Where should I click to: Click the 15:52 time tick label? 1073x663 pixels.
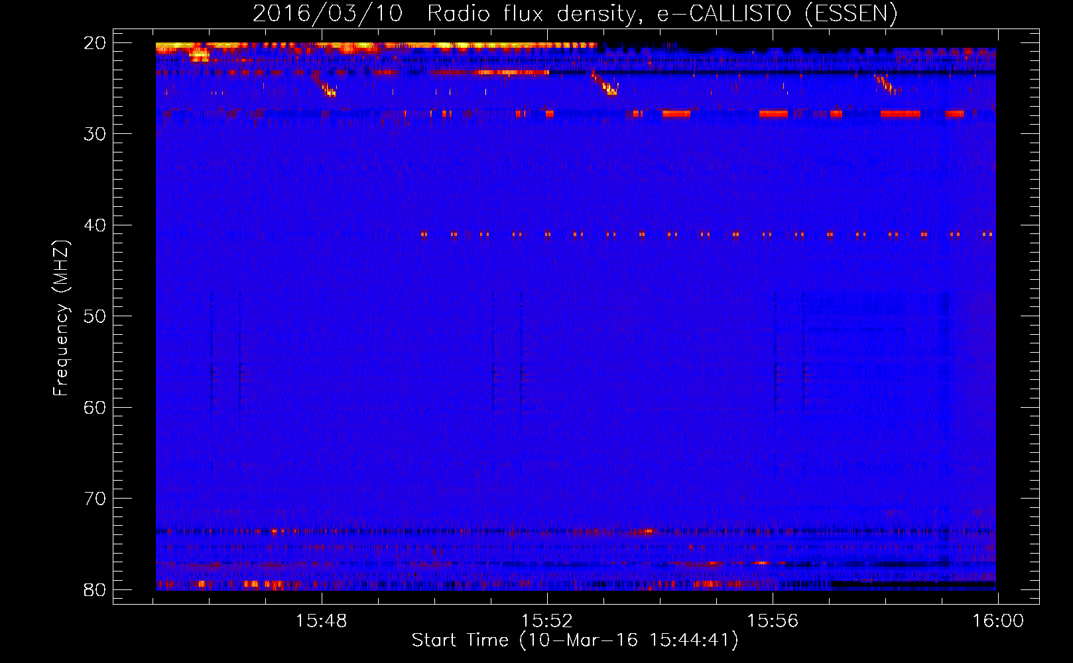pyautogui.click(x=547, y=621)
